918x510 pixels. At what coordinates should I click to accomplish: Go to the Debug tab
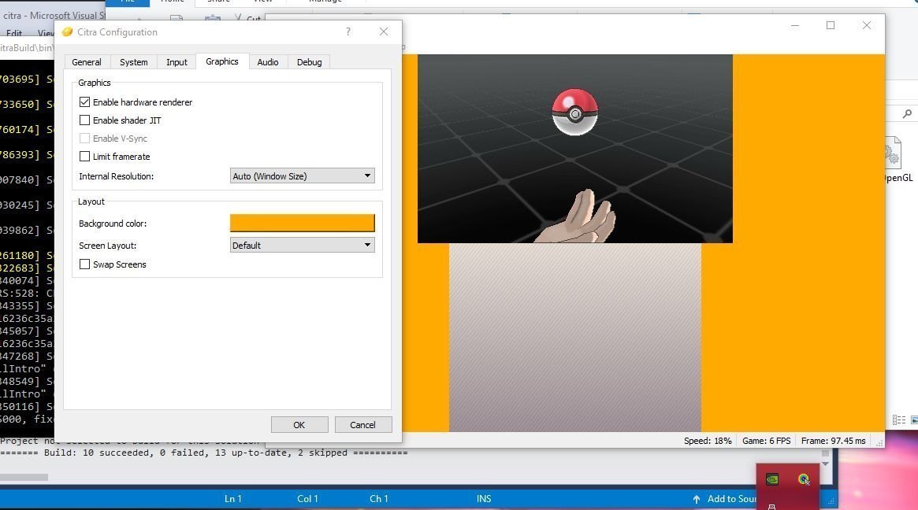coord(309,62)
